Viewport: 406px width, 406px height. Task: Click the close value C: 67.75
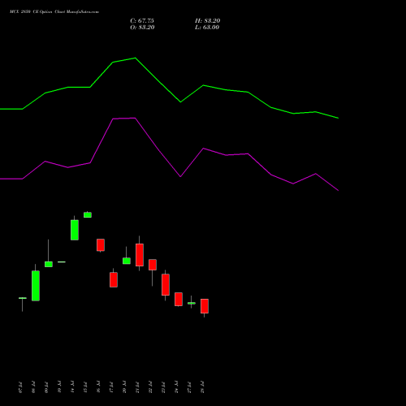pyautogui.click(x=142, y=21)
